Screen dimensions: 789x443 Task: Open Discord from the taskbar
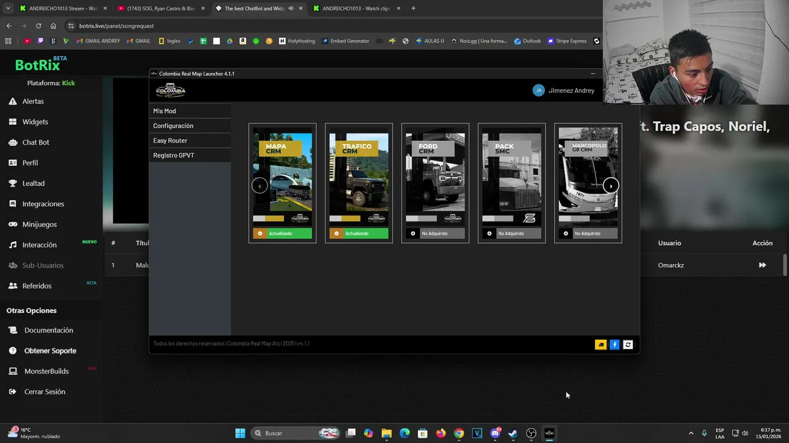click(x=495, y=433)
